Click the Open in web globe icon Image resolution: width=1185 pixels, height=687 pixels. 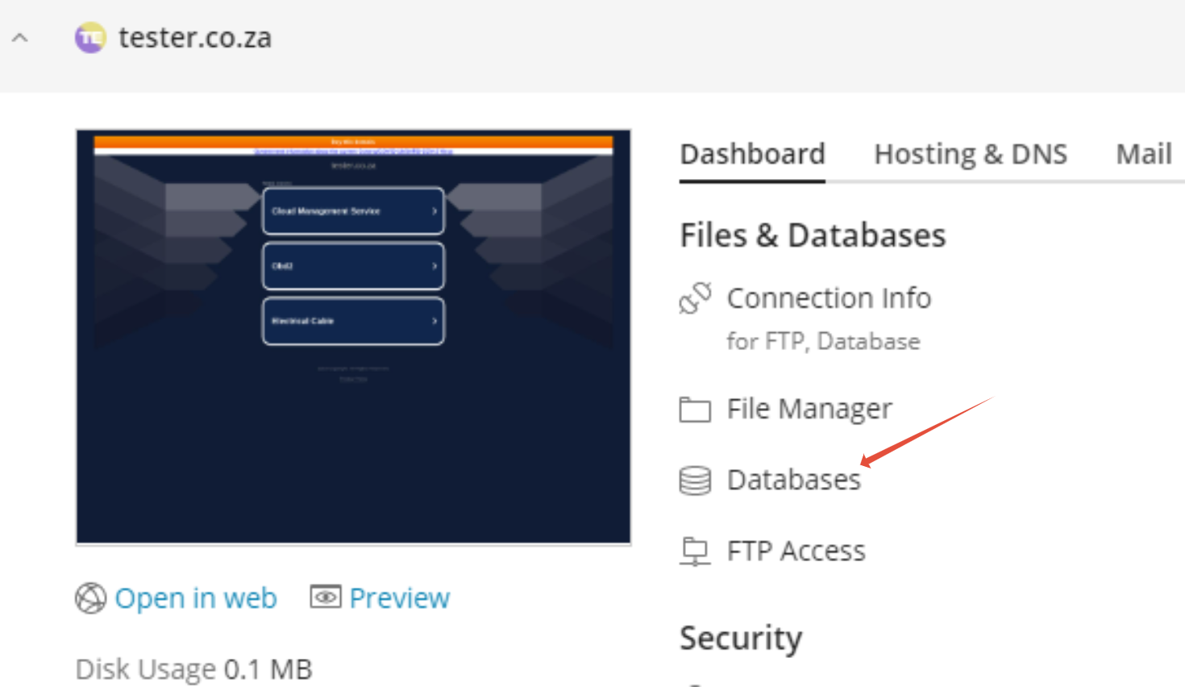(x=90, y=598)
